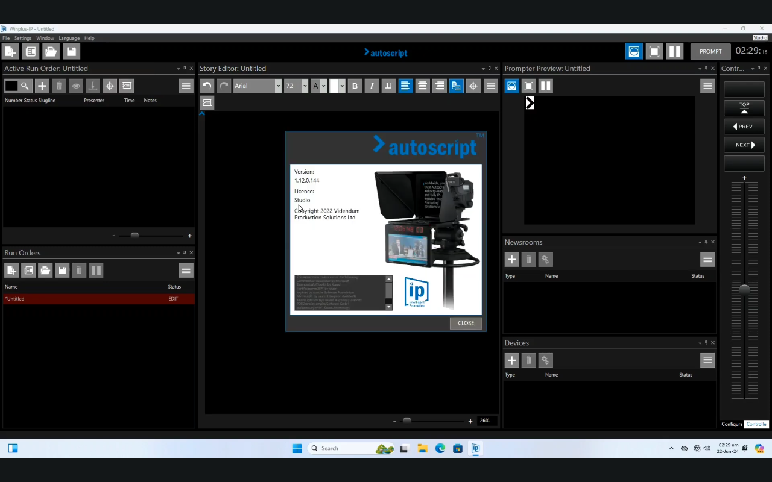Viewport: 772px width, 482px height.
Task: Open the search icon in Active Run Order panel
Action: coord(24,86)
